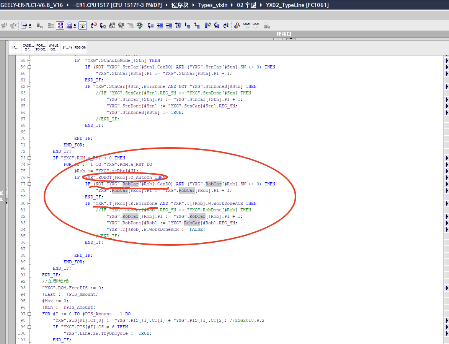Insert a REGION block from favorites

click(x=80, y=47)
